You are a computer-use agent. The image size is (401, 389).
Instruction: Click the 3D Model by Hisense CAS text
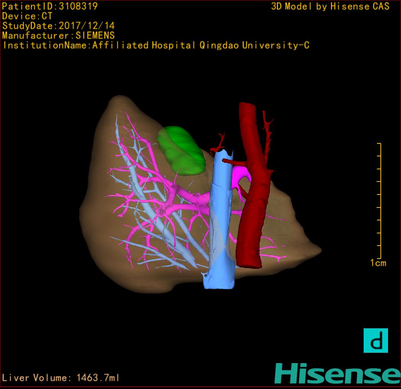click(x=330, y=6)
